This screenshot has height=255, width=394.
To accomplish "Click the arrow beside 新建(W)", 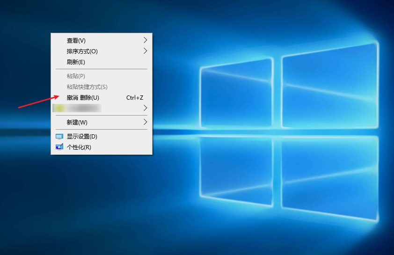I will click(145, 122).
